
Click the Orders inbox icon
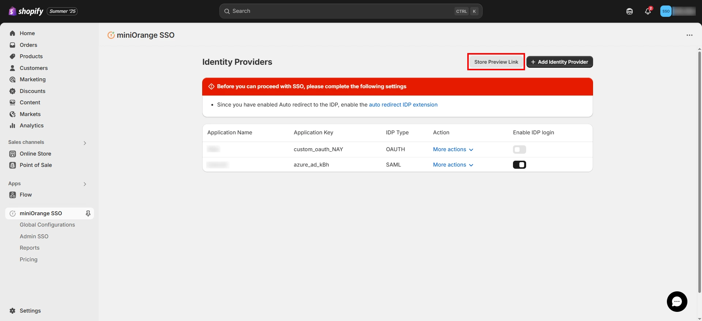12,45
